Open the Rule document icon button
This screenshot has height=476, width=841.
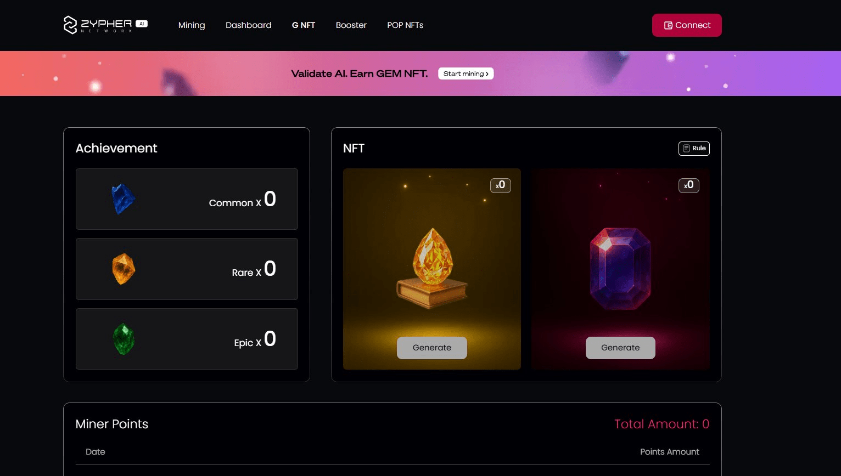(694, 149)
